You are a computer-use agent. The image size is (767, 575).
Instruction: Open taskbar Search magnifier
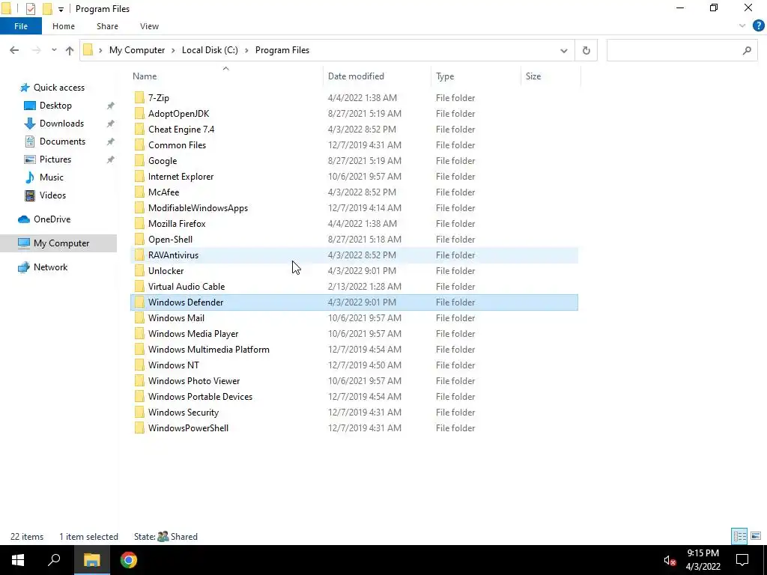[54, 560]
